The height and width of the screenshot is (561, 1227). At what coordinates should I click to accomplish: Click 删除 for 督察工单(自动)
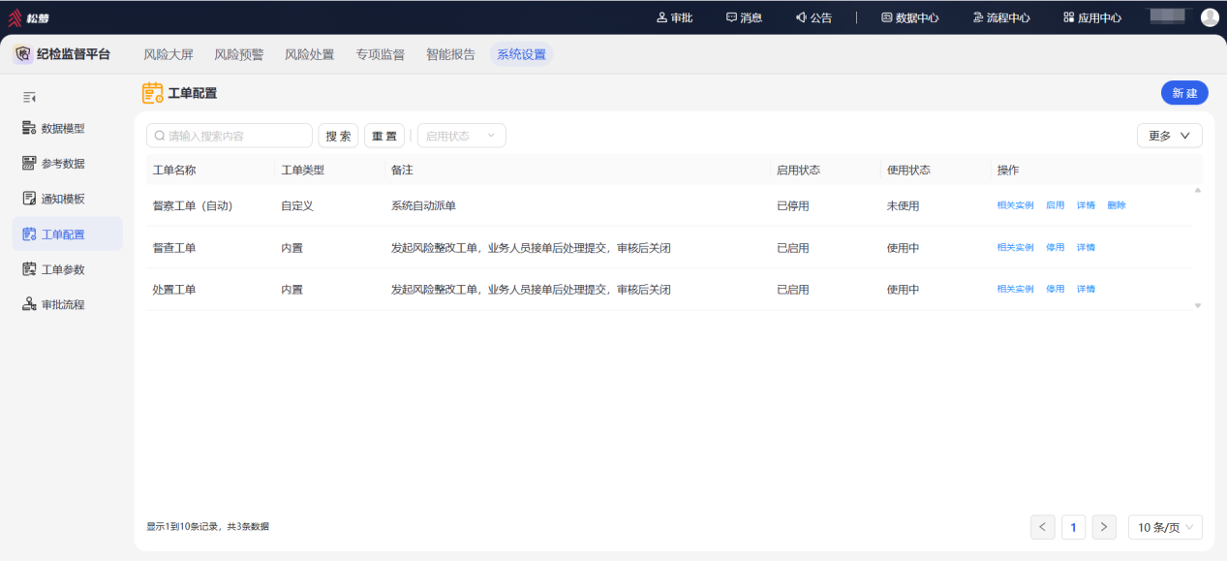click(x=1117, y=205)
